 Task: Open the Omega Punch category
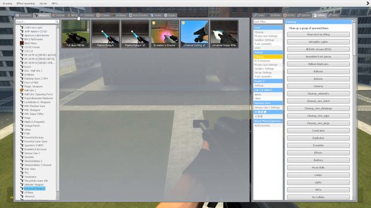coord(32,126)
